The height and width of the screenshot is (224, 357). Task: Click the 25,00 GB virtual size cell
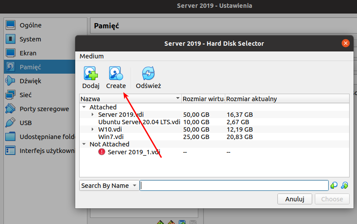[196, 137]
